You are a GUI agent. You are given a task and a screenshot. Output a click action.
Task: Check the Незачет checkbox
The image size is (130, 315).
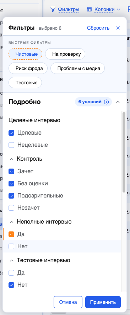[x=11, y=208]
